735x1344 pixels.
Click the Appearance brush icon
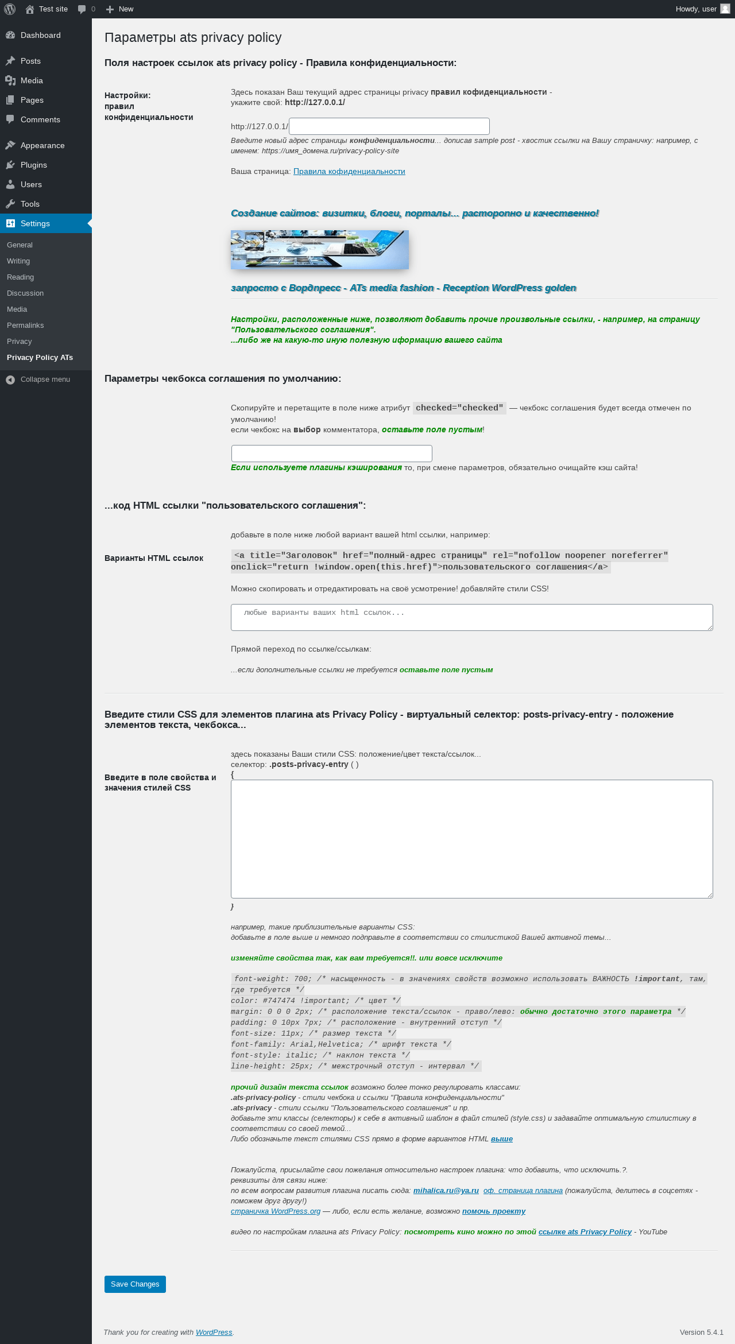[x=10, y=145]
